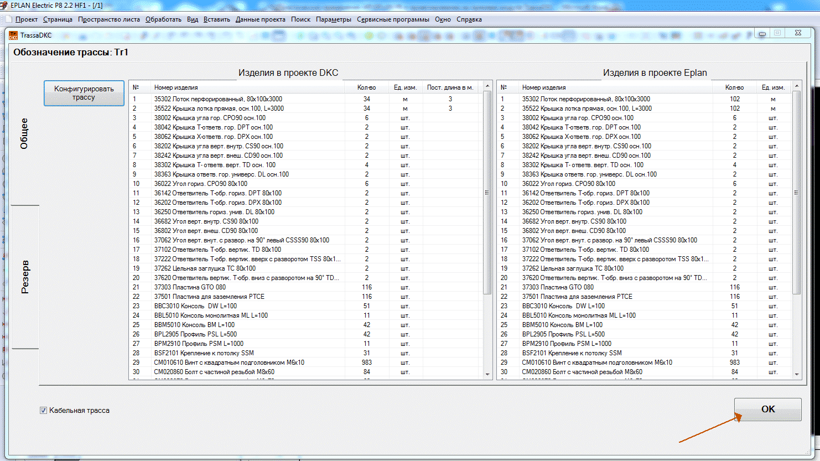Select 35302 Лоток перфорированный in Eplan table
Viewport: 820px width, 461px height.
coord(645,99)
